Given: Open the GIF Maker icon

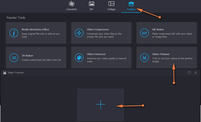Looking at the screenshot, I should [x=144, y=33].
